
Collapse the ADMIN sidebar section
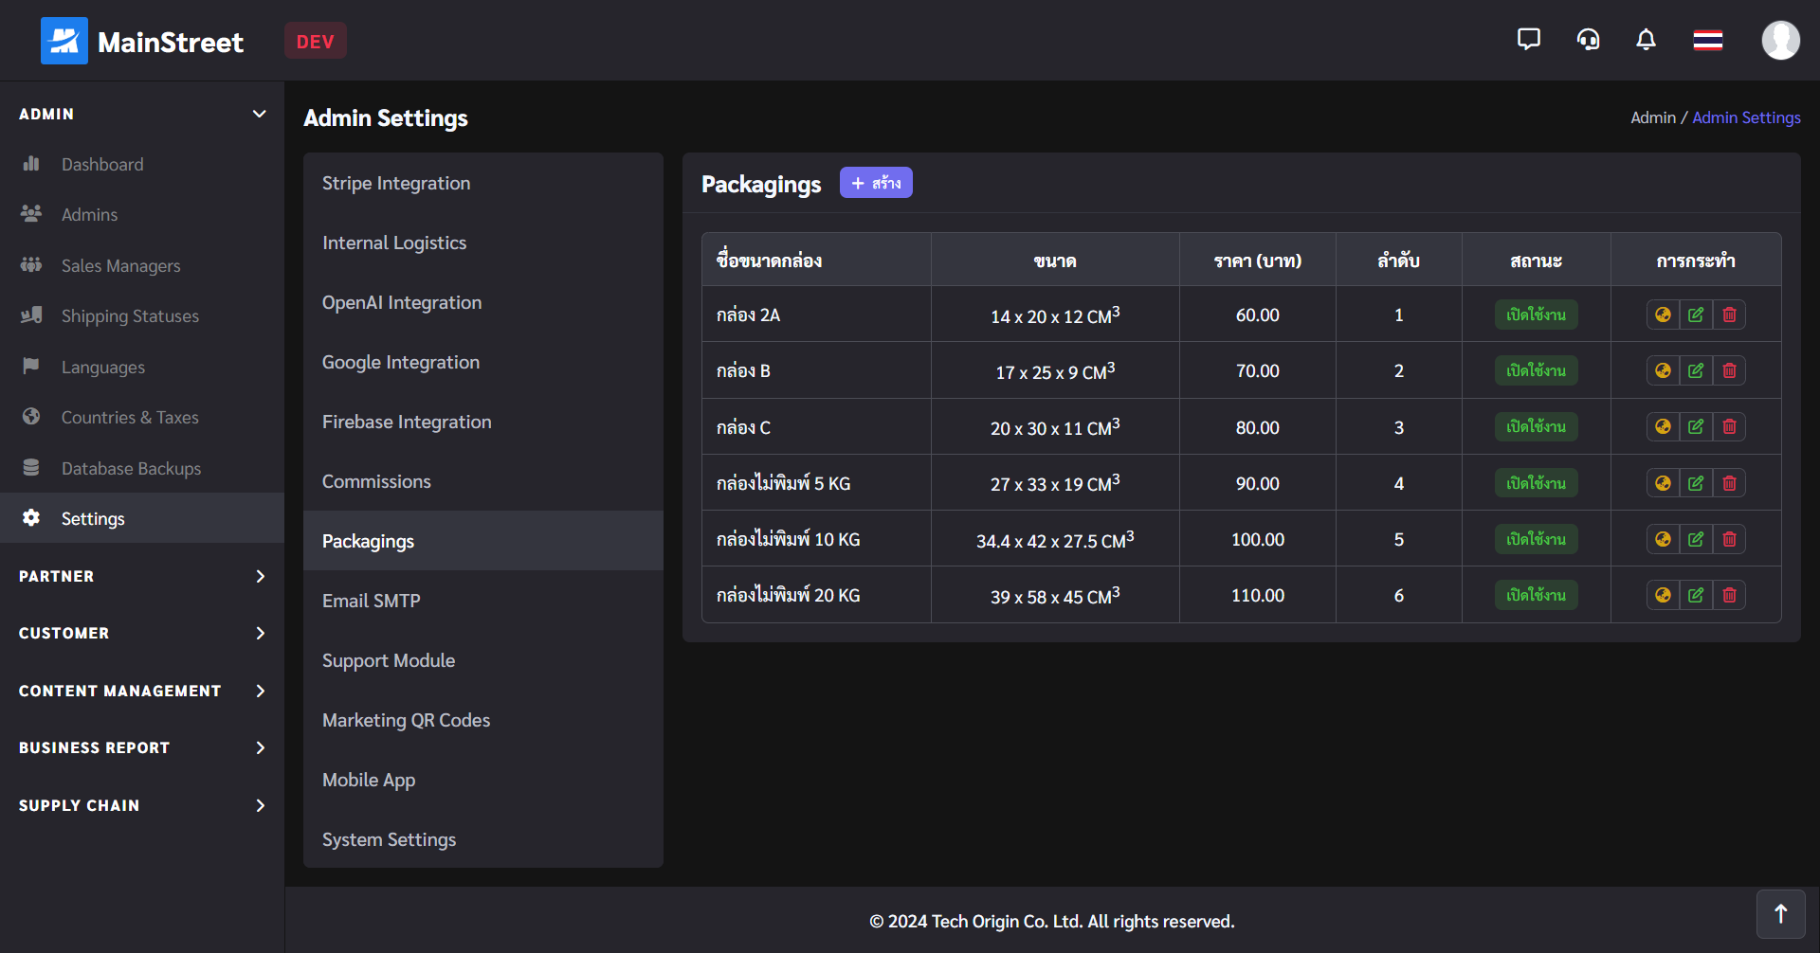point(142,114)
